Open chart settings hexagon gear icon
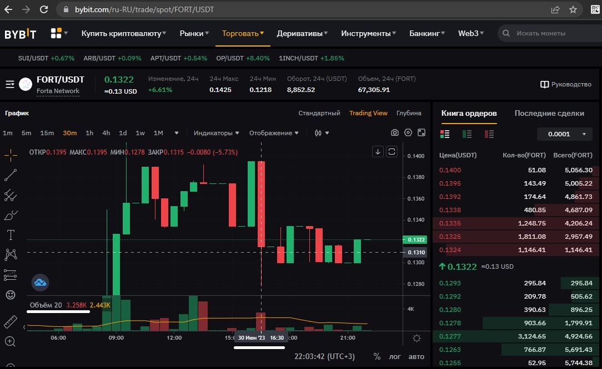602x369 pixels. coord(408,133)
